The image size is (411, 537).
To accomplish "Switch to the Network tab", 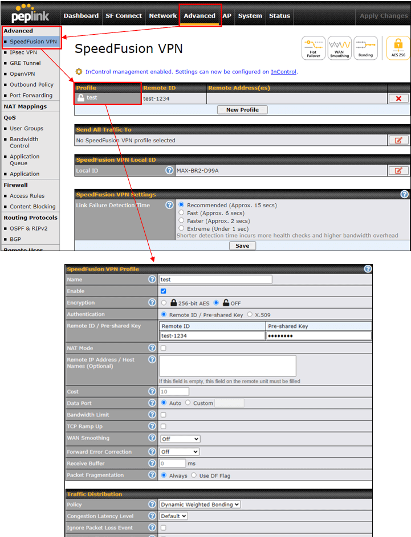I will (162, 16).
